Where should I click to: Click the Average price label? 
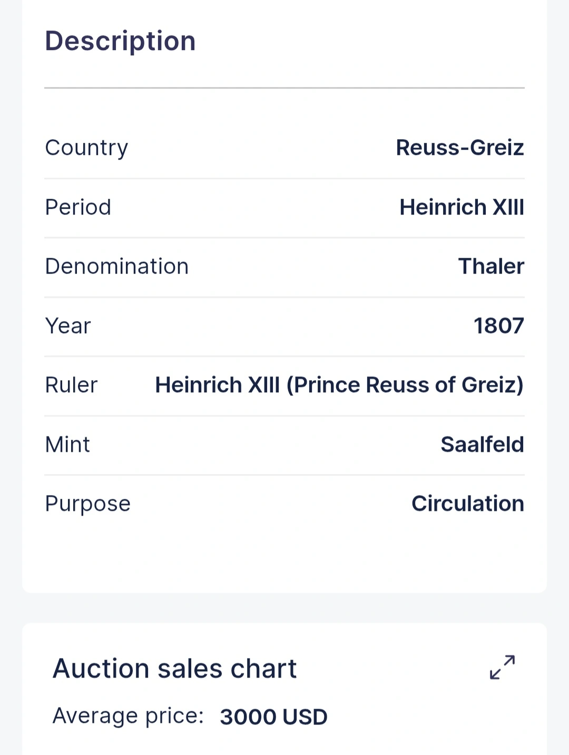pos(128,716)
